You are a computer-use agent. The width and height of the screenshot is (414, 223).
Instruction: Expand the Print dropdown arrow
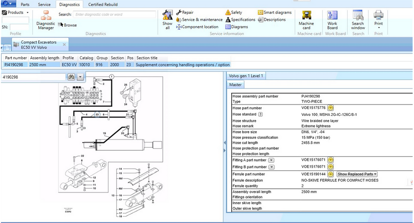pos(379,28)
